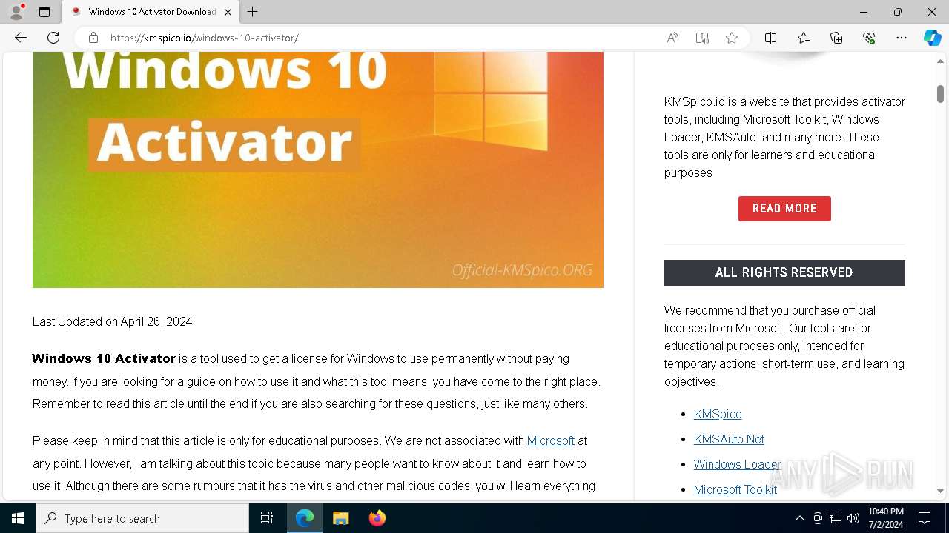Select the Windows 10 Activator tab
The width and height of the screenshot is (949, 533).
[x=151, y=12]
